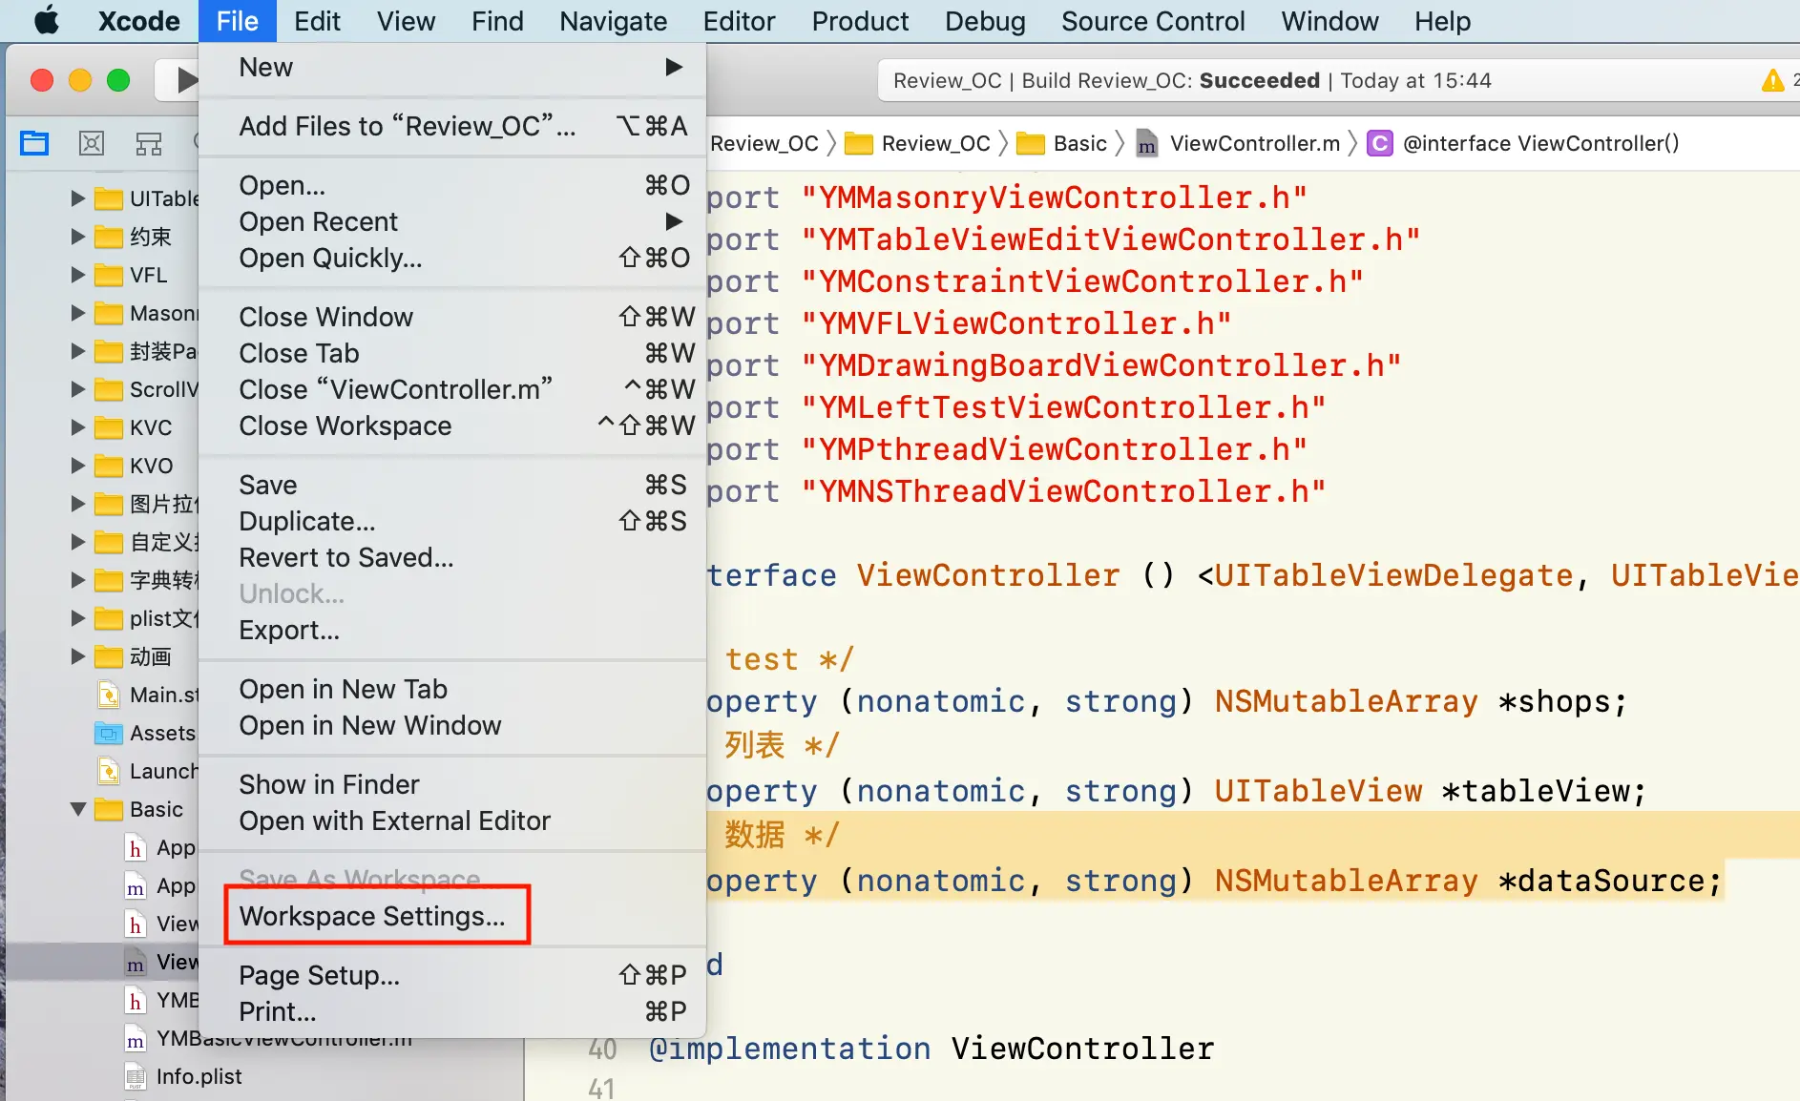Select the Assets catalog icon in navigator
This screenshot has height=1101, width=1800.
click(109, 733)
